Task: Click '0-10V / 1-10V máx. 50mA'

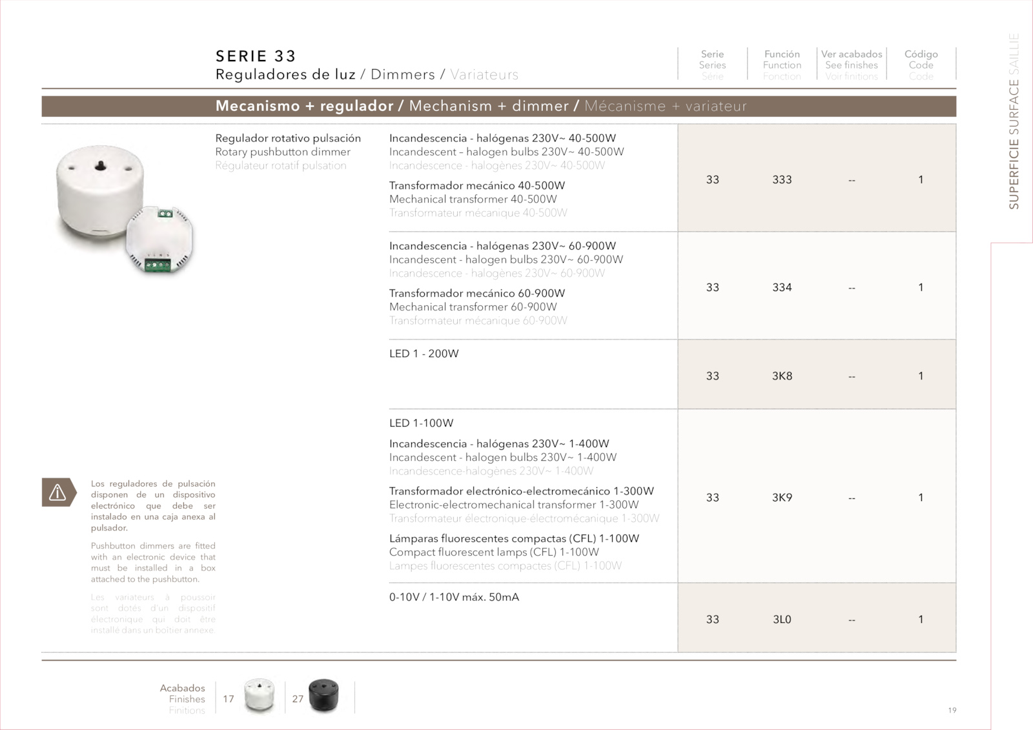Action: (x=454, y=597)
